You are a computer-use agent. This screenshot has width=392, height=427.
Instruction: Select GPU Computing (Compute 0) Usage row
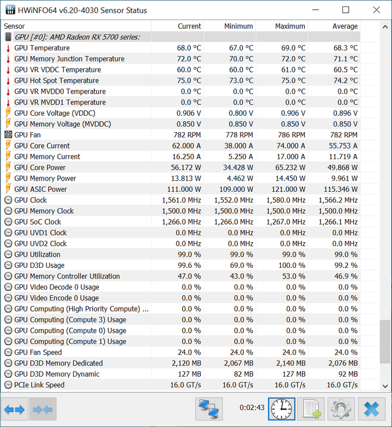(181, 330)
